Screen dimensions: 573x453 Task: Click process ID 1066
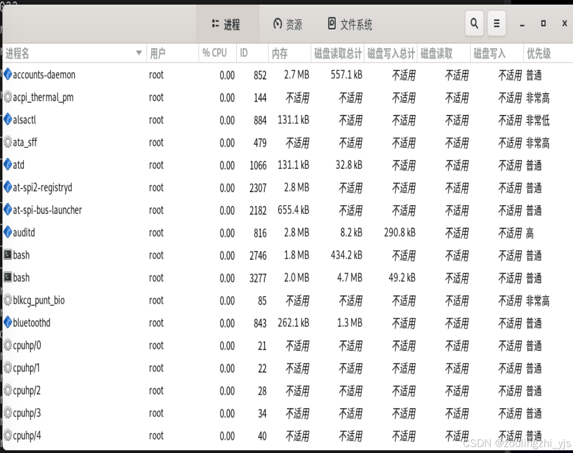coord(258,166)
